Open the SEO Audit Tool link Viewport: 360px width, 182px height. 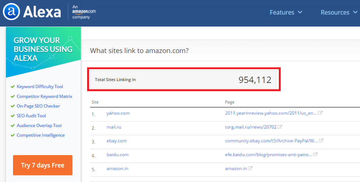point(31,116)
